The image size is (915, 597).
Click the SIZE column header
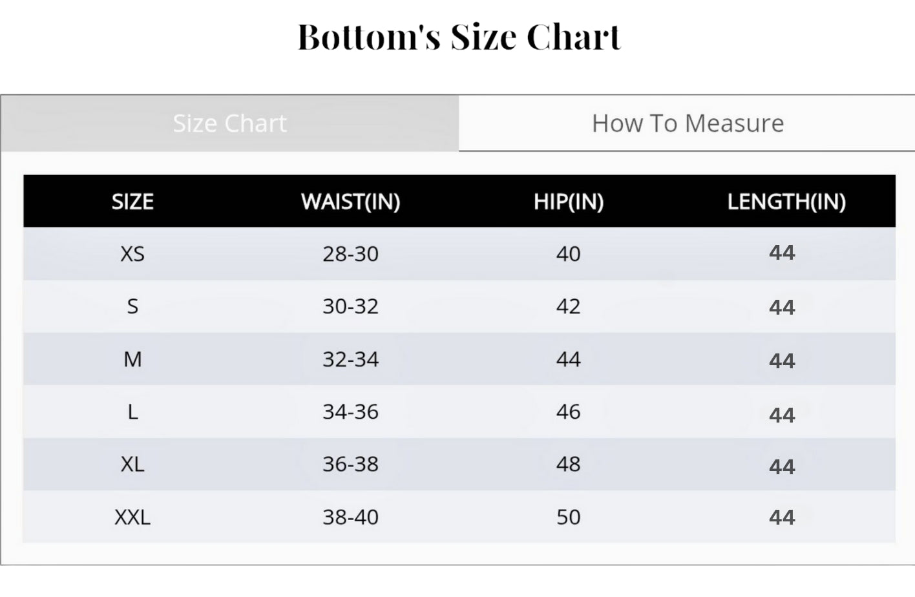click(x=132, y=202)
